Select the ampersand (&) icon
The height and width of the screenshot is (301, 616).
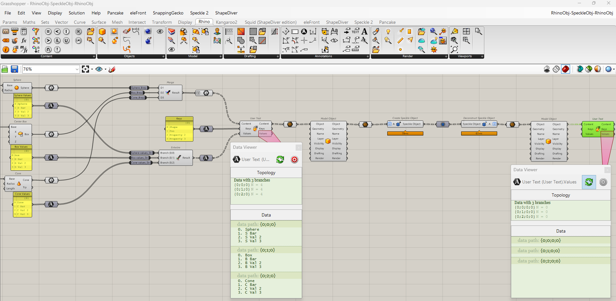(57, 40)
